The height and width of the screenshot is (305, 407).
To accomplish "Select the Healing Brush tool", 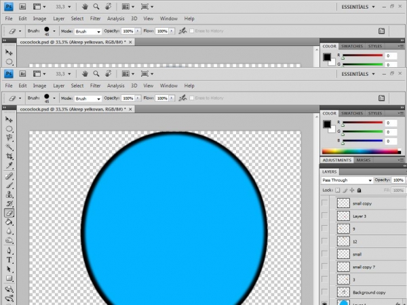I will (x=9, y=176).
